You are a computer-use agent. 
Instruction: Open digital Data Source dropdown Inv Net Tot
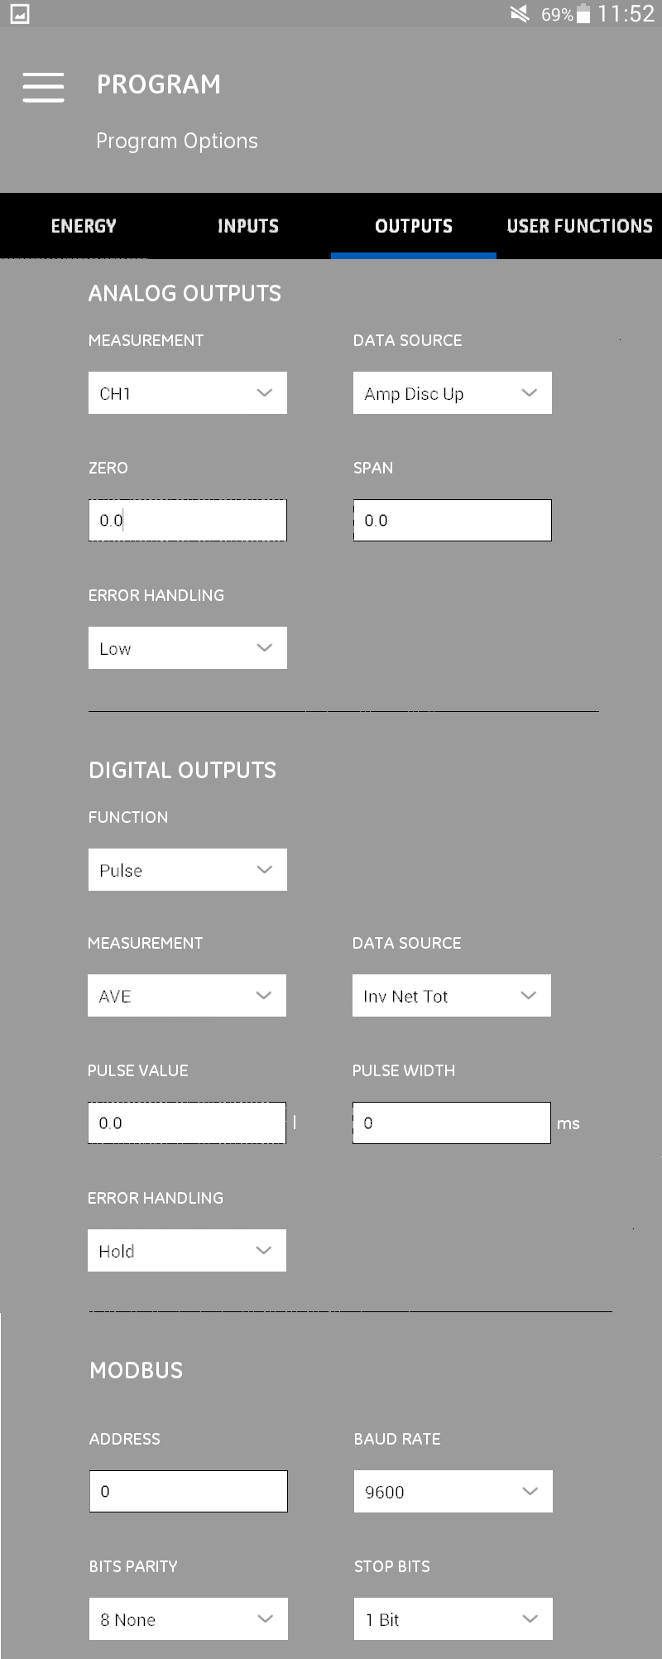click(452, 996)
